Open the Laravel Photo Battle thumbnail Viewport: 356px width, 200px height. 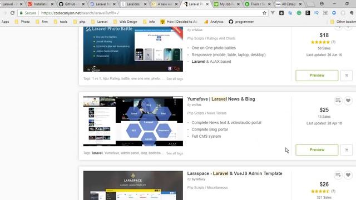click(x=133, y=49)
